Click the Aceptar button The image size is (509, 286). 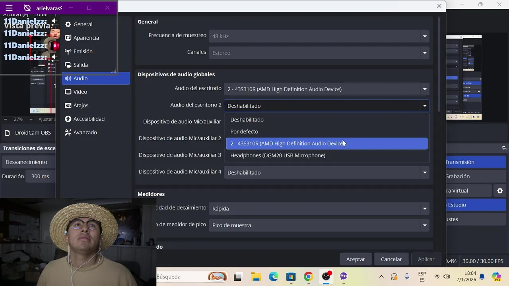coord(356,259)
